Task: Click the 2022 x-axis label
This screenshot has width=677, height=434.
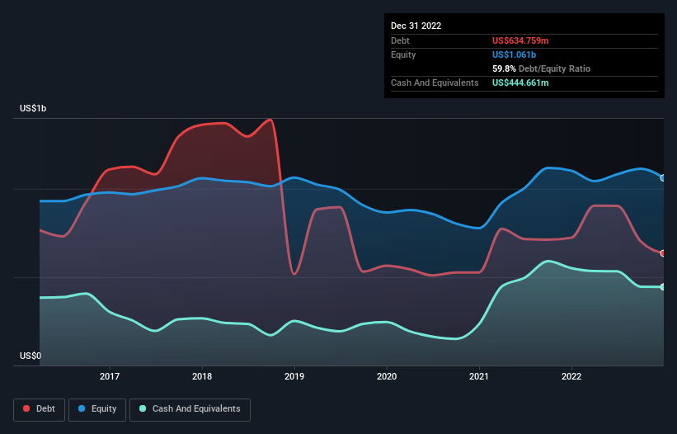Action: [x=571, y=376]
